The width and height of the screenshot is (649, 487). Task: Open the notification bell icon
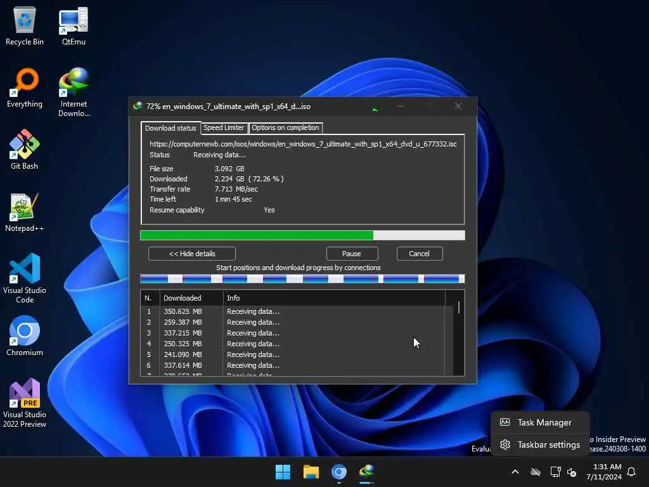(x=632, y=472)
